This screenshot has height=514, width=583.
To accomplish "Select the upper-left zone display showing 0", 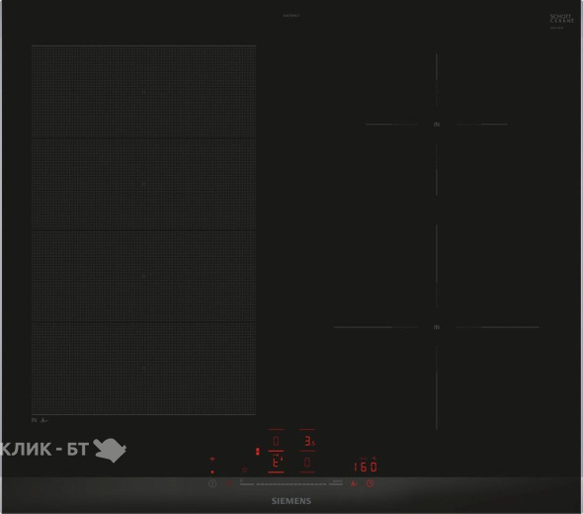I will click(x=276, y=441).
